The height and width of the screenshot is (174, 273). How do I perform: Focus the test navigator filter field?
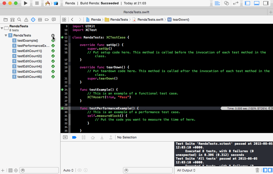39,170
